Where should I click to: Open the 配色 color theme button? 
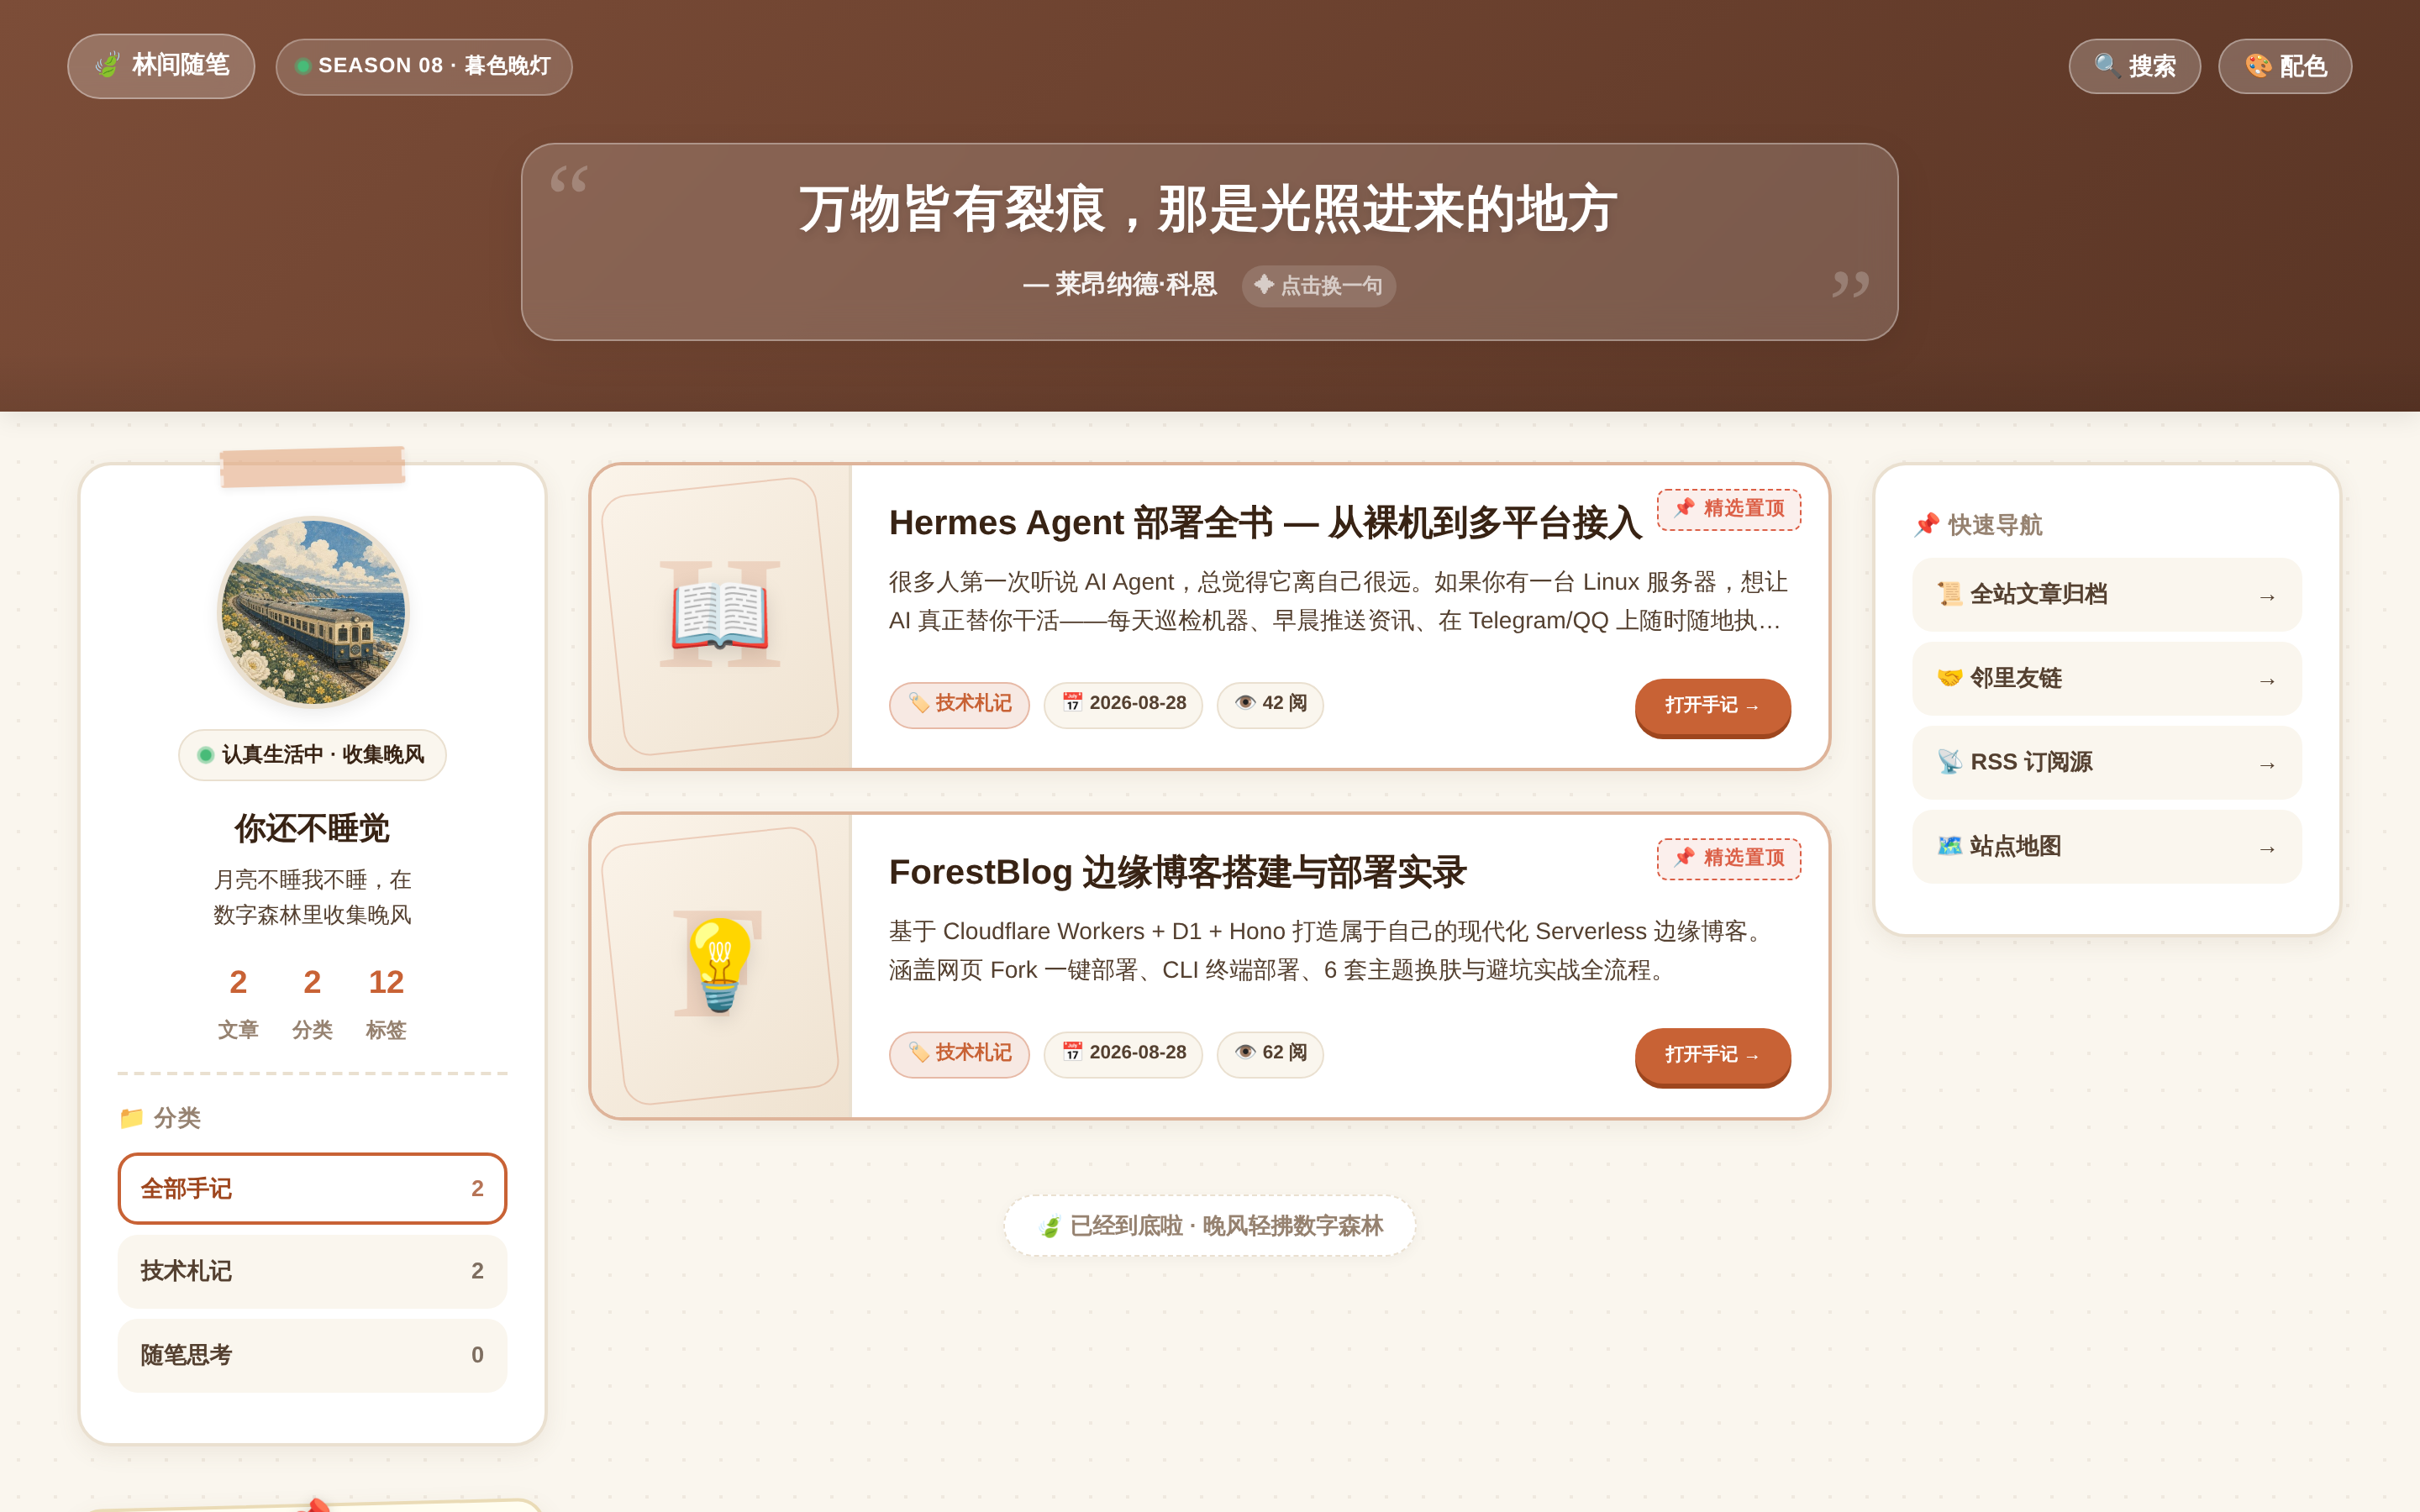(x=2285, y=66)
